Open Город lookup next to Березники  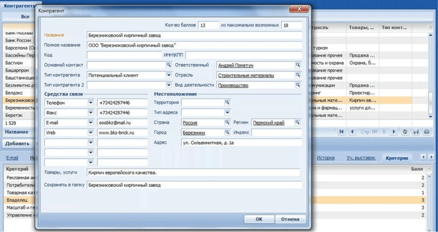point(227,132)
